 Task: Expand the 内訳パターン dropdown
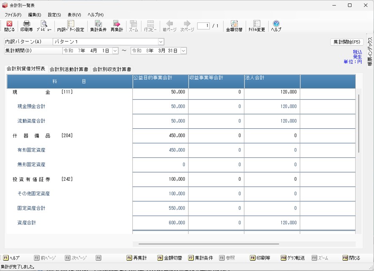pyautogui.click(x=161, y=42)
